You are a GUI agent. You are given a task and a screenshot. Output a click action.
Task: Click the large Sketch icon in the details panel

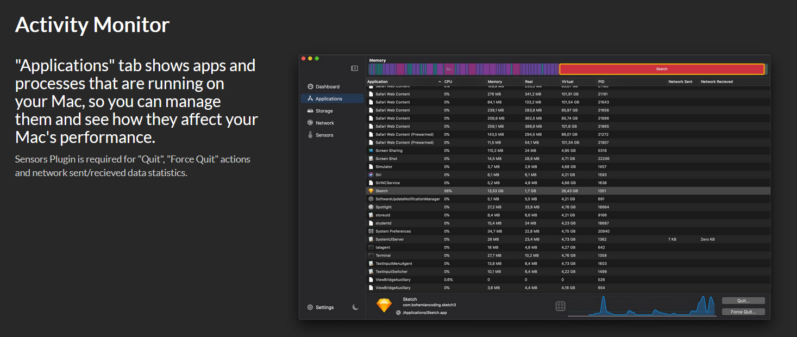(x=384, y=305)
